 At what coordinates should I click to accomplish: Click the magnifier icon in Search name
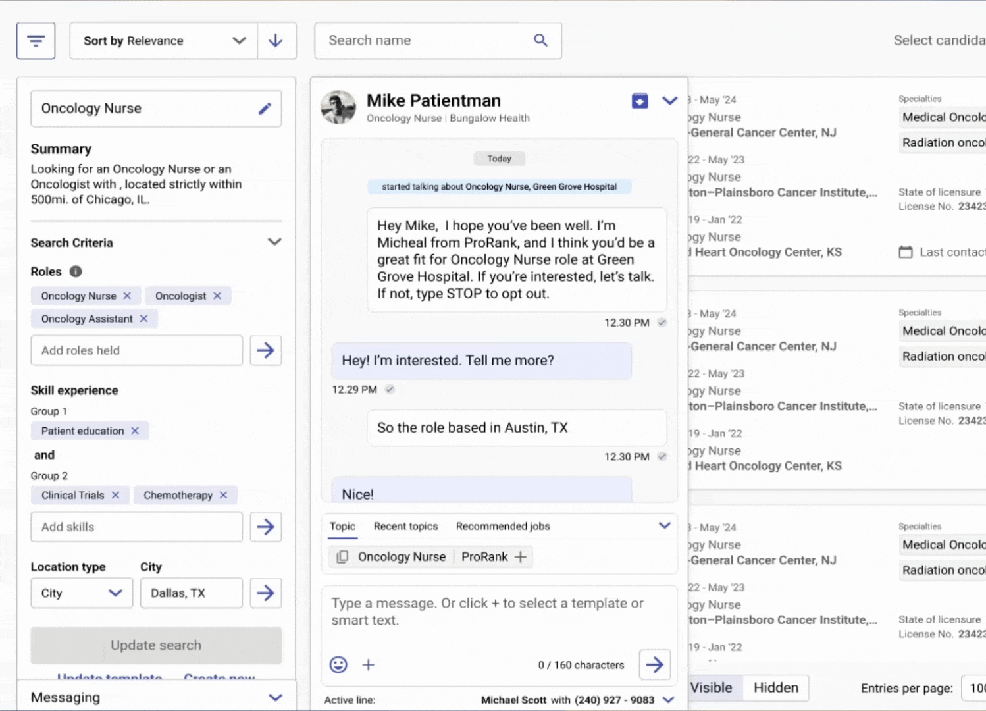(x=540, y=40)
